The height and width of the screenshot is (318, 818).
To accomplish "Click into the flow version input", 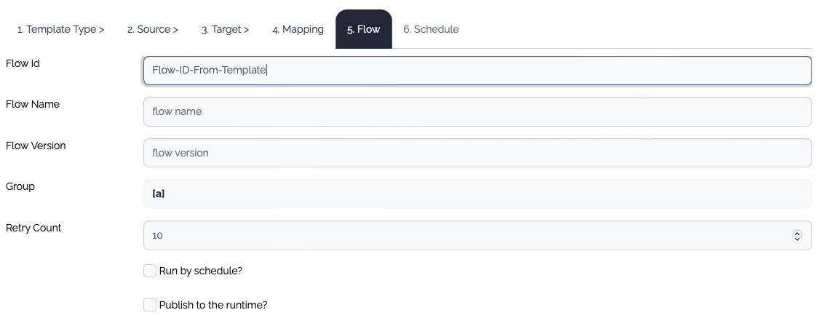I will [477, 153].
